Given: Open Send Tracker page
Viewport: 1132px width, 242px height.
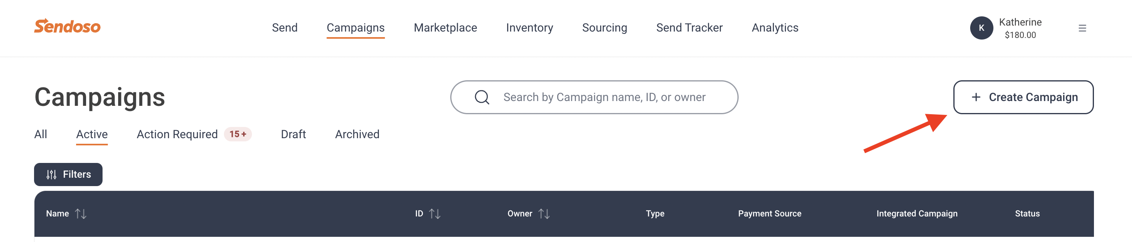Looking at the screenshot, I should 689,28.
